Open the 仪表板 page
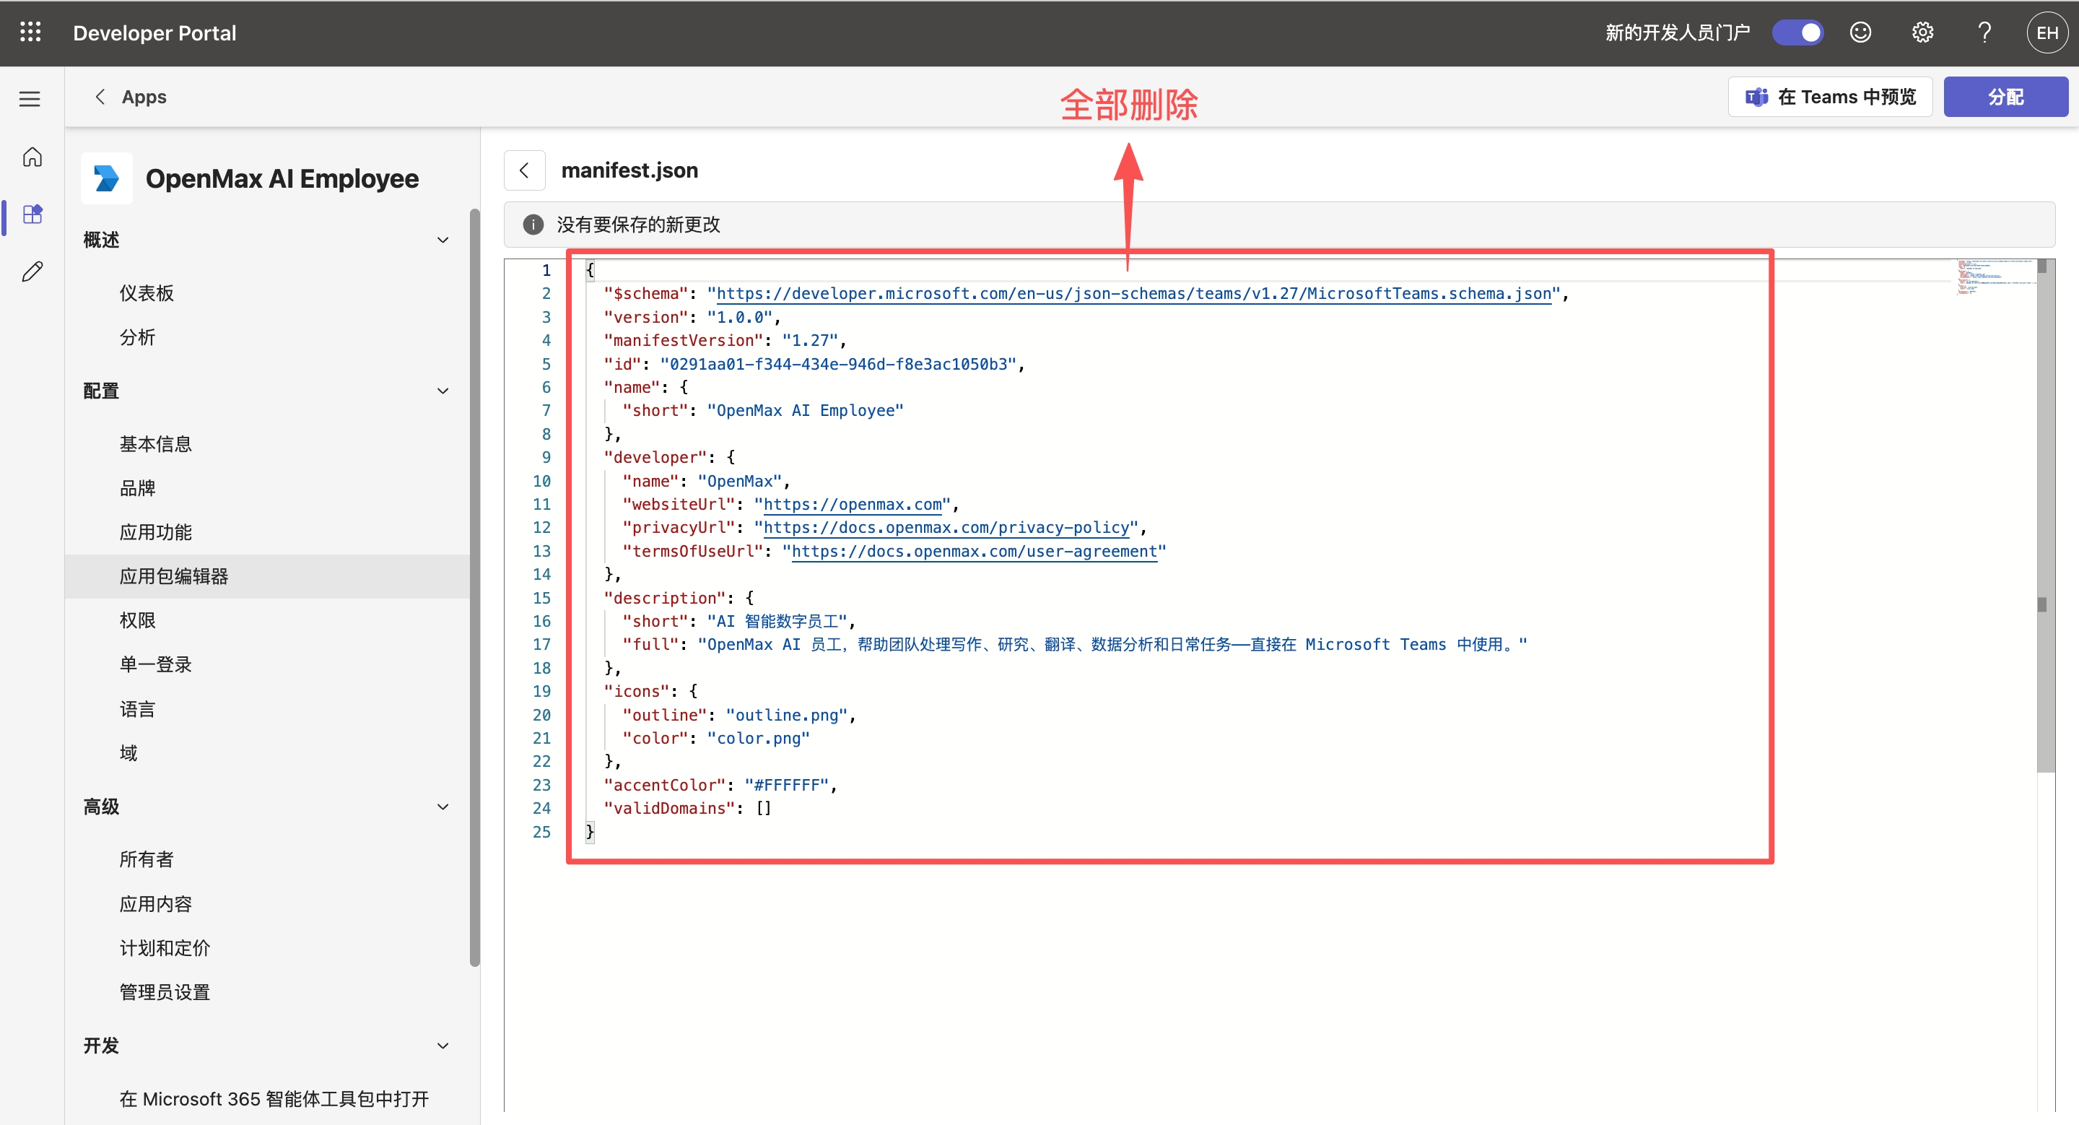This screenshot has width=2079, height=1125. 147,293
